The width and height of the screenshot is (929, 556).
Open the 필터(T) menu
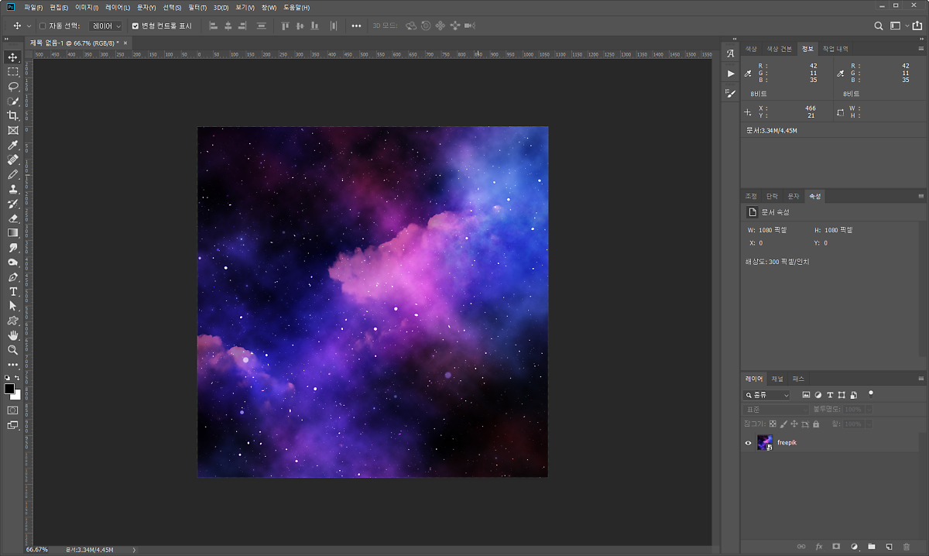[x=197, y=7]
